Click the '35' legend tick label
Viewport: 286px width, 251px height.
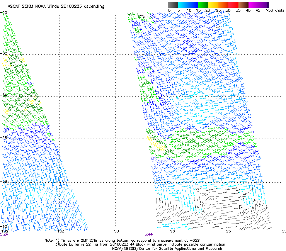point(238,10)
